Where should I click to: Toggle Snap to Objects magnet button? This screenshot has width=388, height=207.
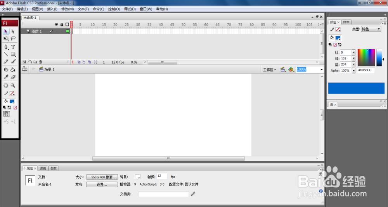coord(7,114)
